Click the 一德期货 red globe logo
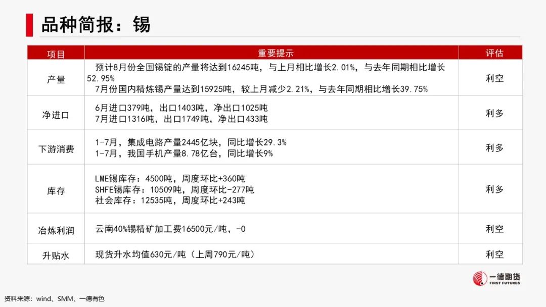Image resolution: width=546 pixels, height=307 pixels. click(x=480, y=279)
